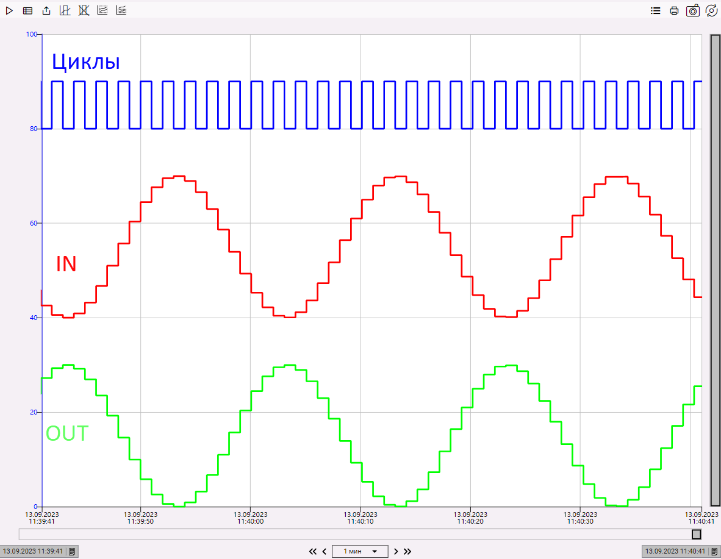
Task: Take a snapshot with the camera icon
Action: (692, 10)
